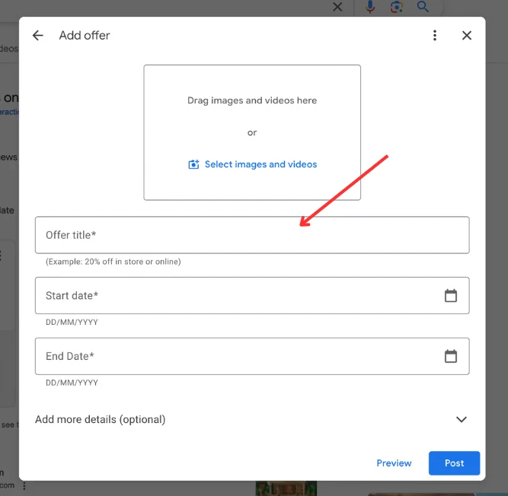508x496 pixels.
Task: Click the Start date field
Action: [x=252, y=295]
